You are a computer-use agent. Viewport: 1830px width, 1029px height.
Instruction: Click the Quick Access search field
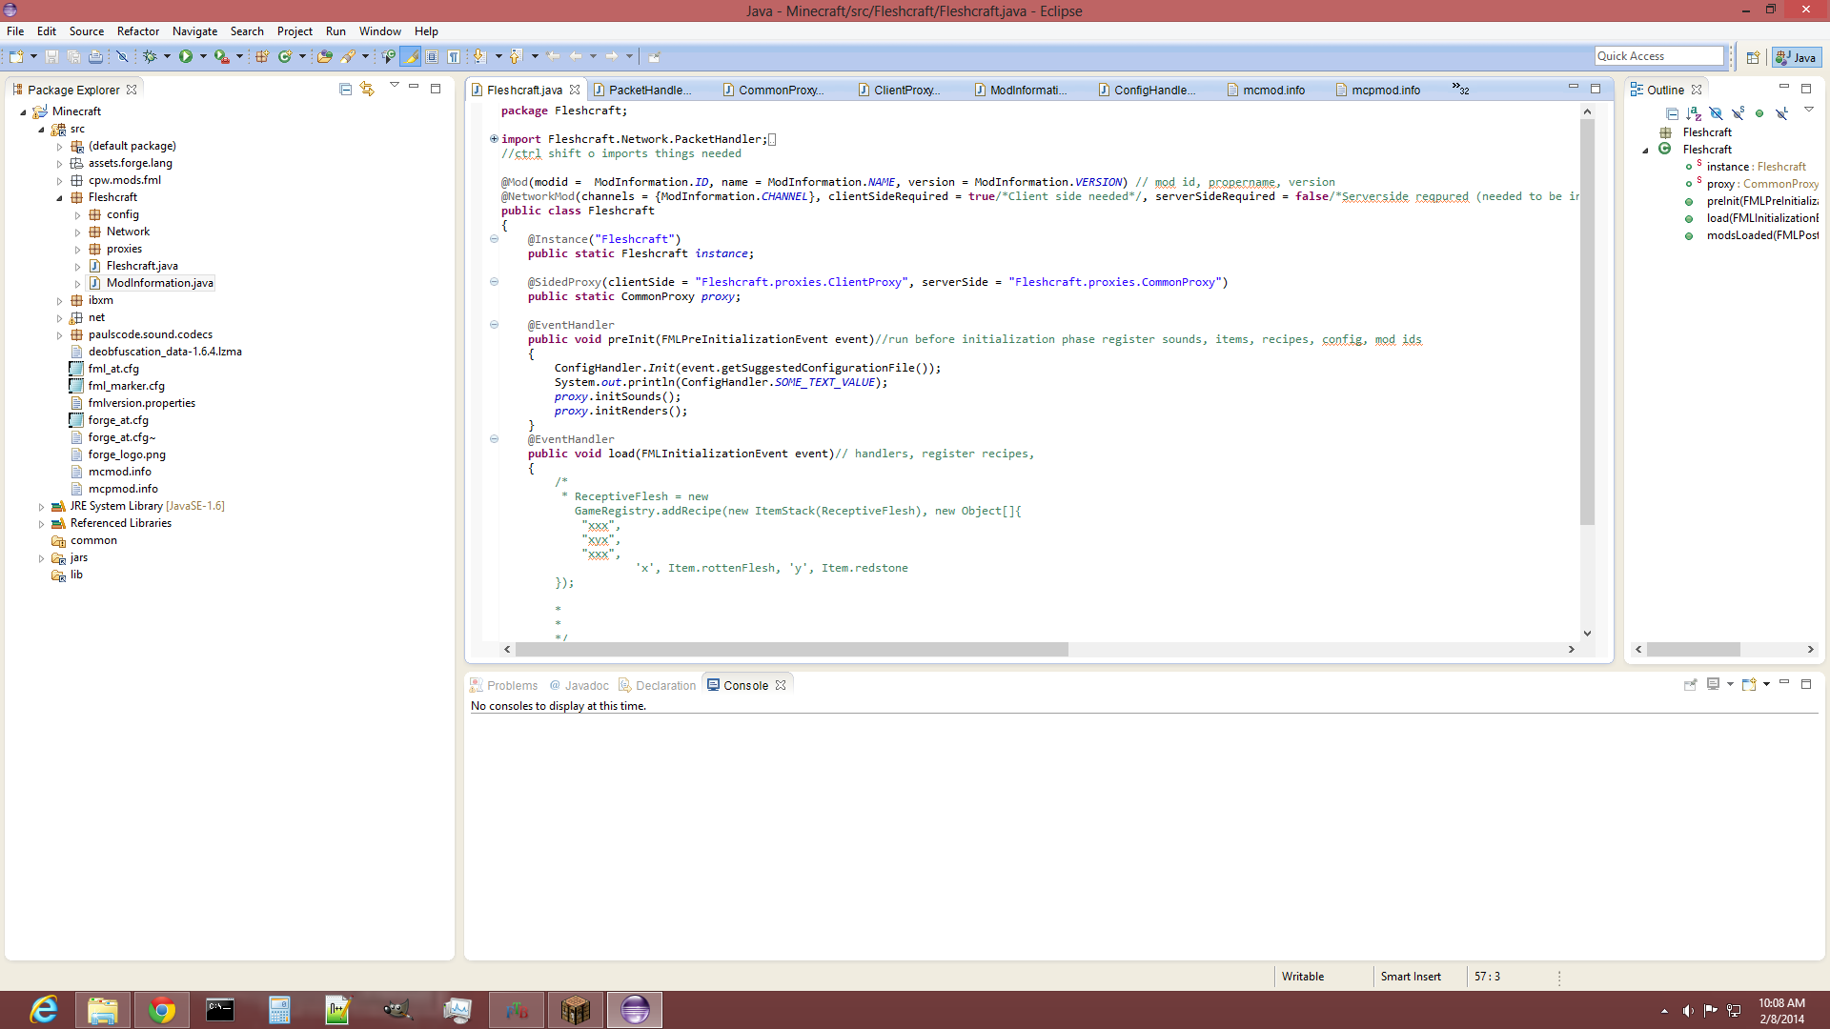pyautogui.click(x=1658, y=56)
